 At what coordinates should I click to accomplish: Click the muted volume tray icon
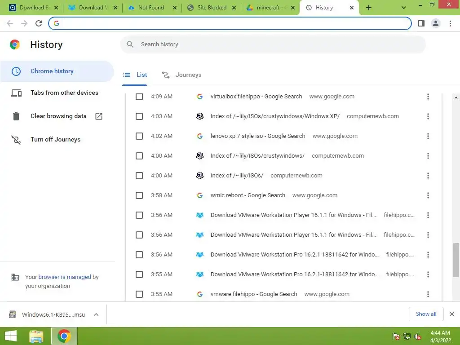(x=418, y=336)
